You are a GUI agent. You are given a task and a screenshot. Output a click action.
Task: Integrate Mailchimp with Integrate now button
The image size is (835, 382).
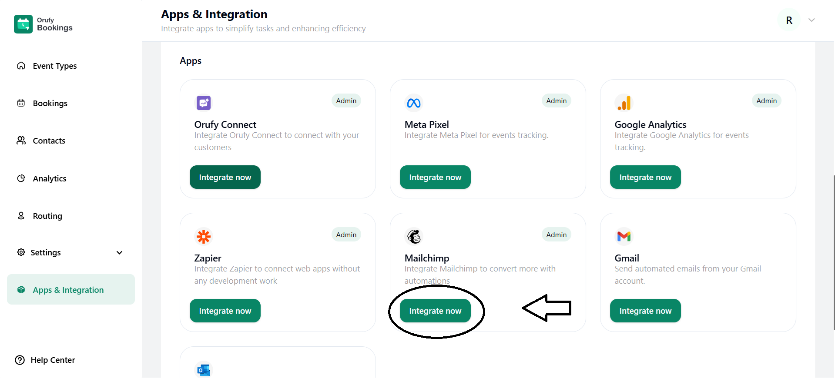coord(435,311)
